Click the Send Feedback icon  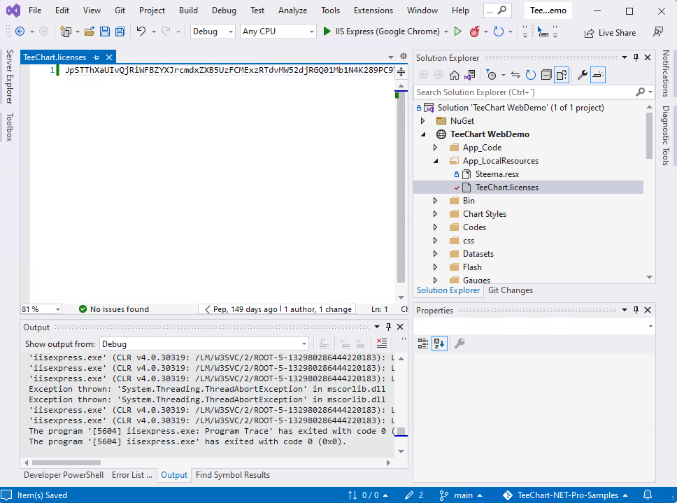[x=658, y=31]
